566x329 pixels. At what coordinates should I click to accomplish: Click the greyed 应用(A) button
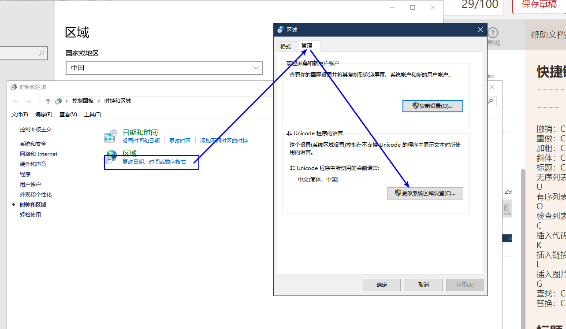[x=465, y=285]
